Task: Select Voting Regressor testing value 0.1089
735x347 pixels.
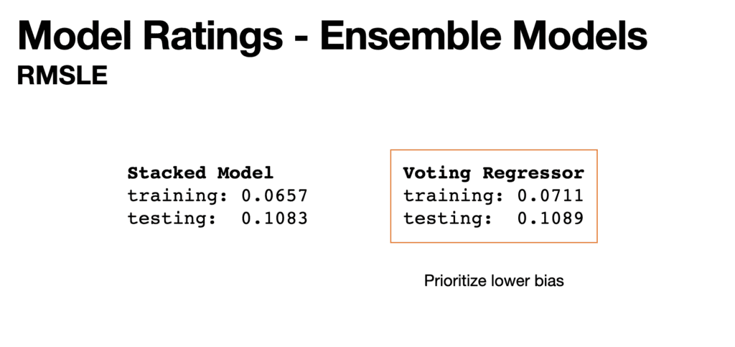Action: click(x=550, y=218)
